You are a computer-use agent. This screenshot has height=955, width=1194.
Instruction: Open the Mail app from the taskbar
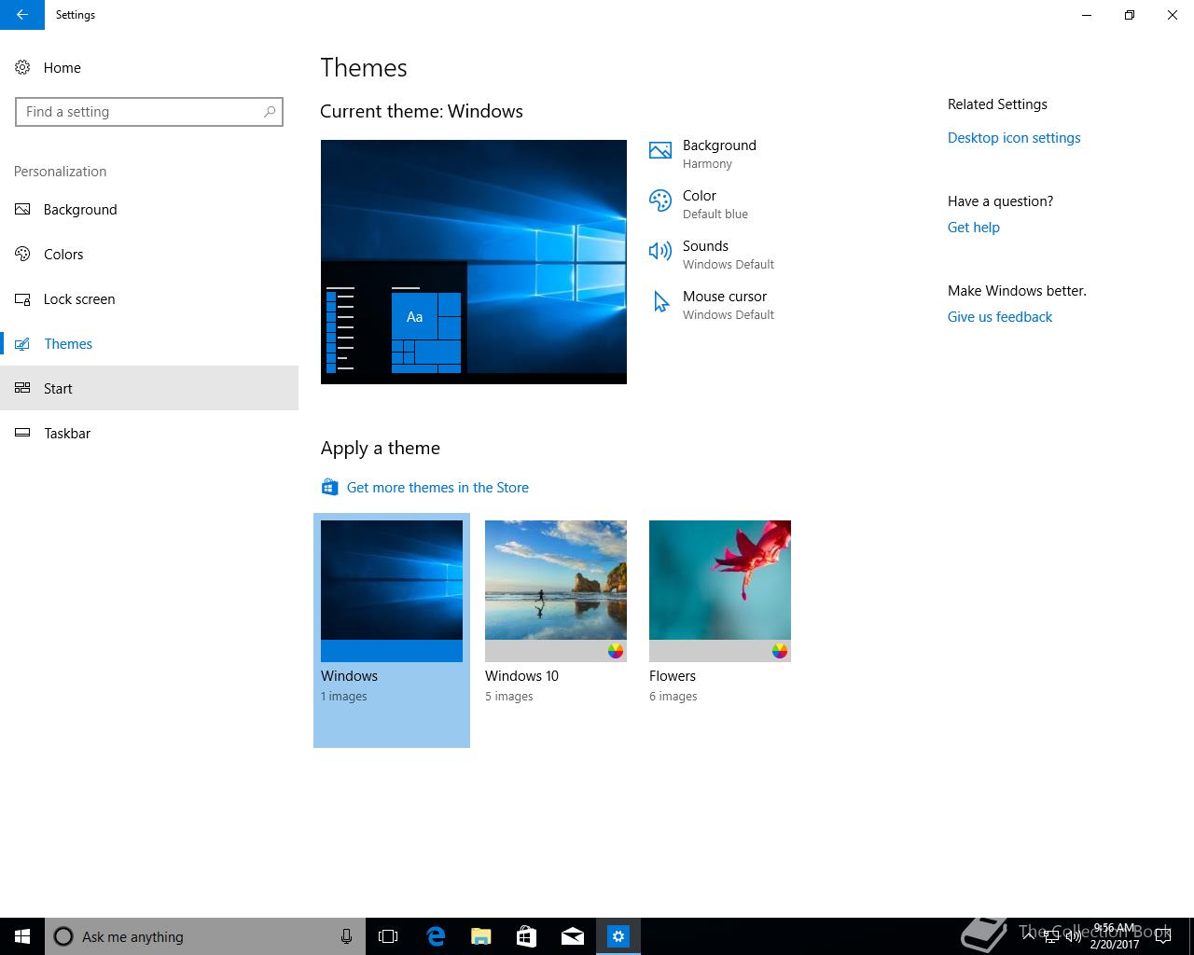click(x=572, y=936)
